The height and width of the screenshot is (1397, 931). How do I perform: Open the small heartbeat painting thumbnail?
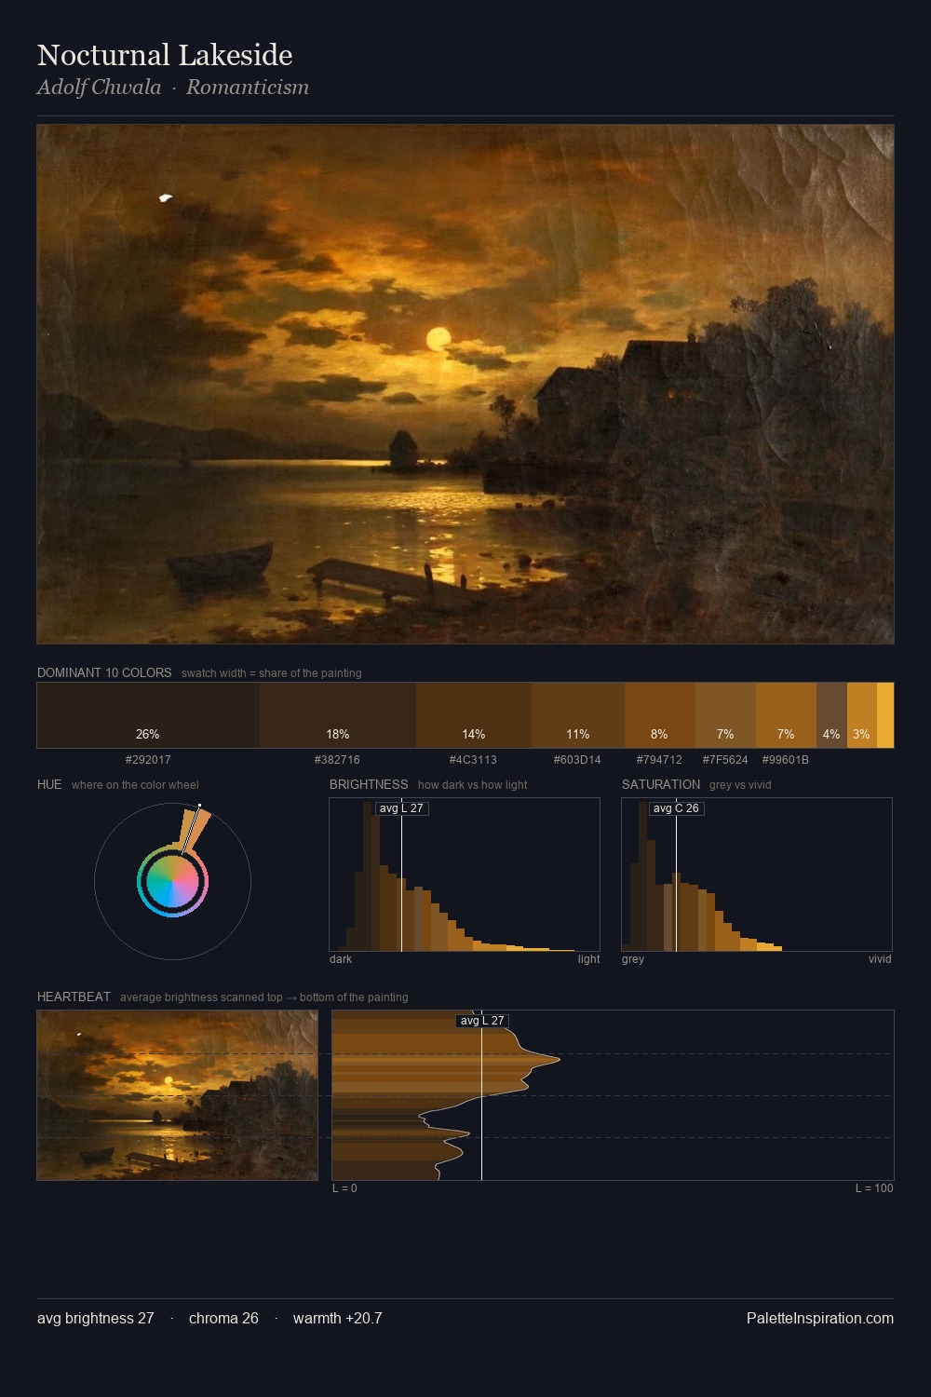[177, 1095]
